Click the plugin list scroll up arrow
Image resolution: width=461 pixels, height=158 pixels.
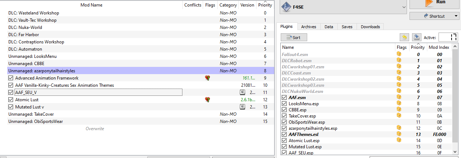[455, 47]
